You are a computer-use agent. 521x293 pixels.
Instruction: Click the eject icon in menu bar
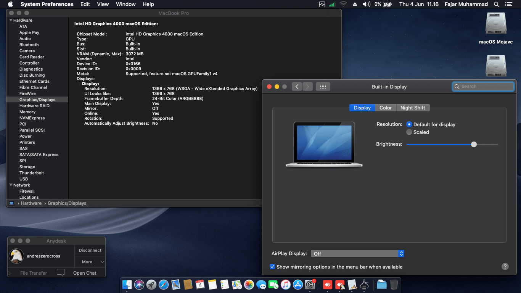coord(355,4)
